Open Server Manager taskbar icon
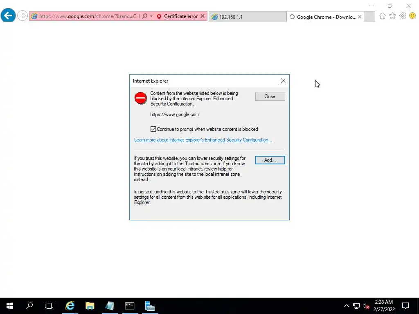The width and height of the screenshot is (419, 314). coord(150,306)
